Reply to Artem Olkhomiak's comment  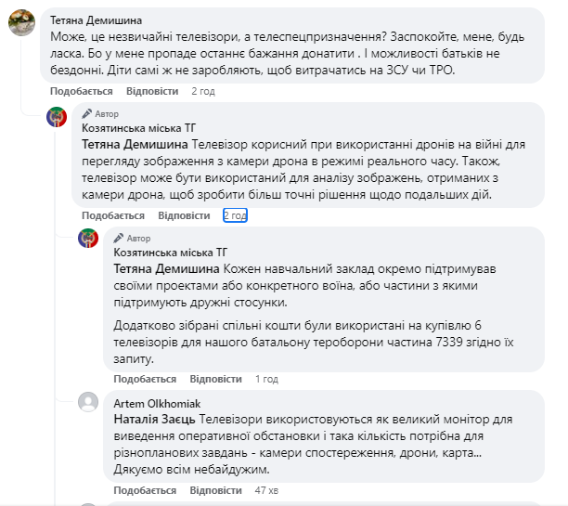215,489
